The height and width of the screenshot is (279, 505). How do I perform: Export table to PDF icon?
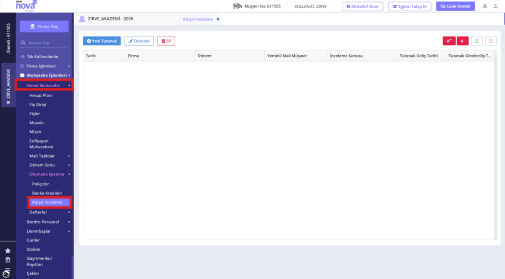pos(491,41)
